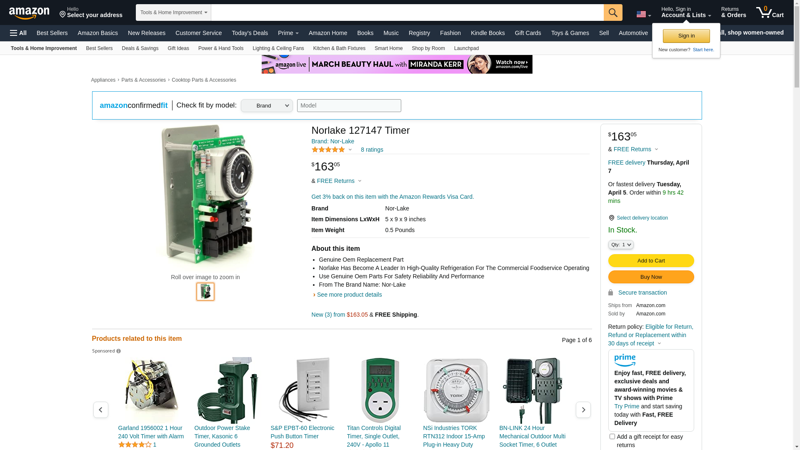Click the Sponsored info icon

coord(119,351)
